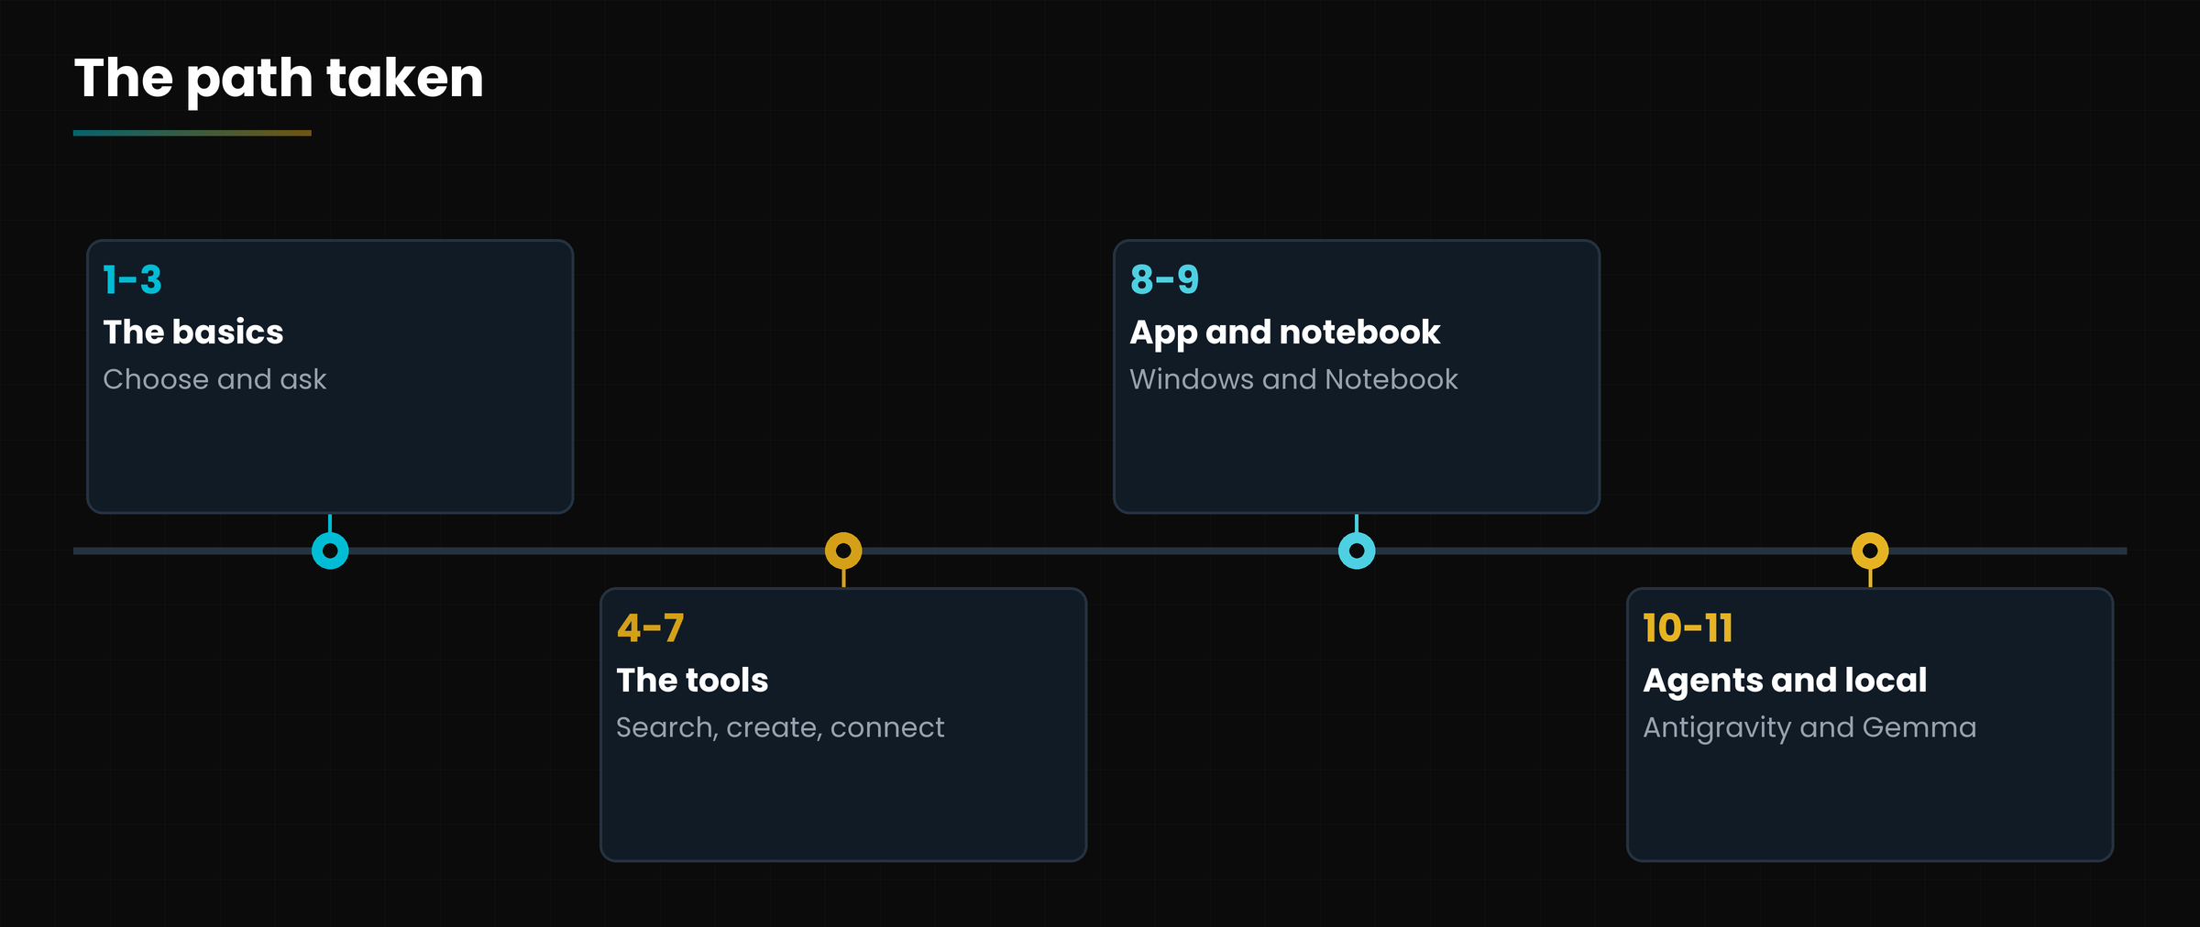The image size is (2200, 927).
Task: Click the horizontal timeline line between 4-7 and 8-9 markers
Action: 1100,551
